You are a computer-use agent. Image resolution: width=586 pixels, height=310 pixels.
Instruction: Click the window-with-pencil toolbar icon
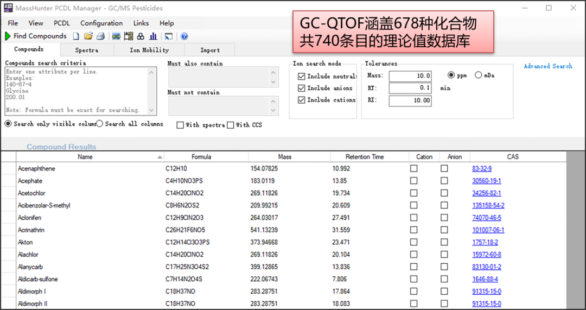tap(169, 36)
